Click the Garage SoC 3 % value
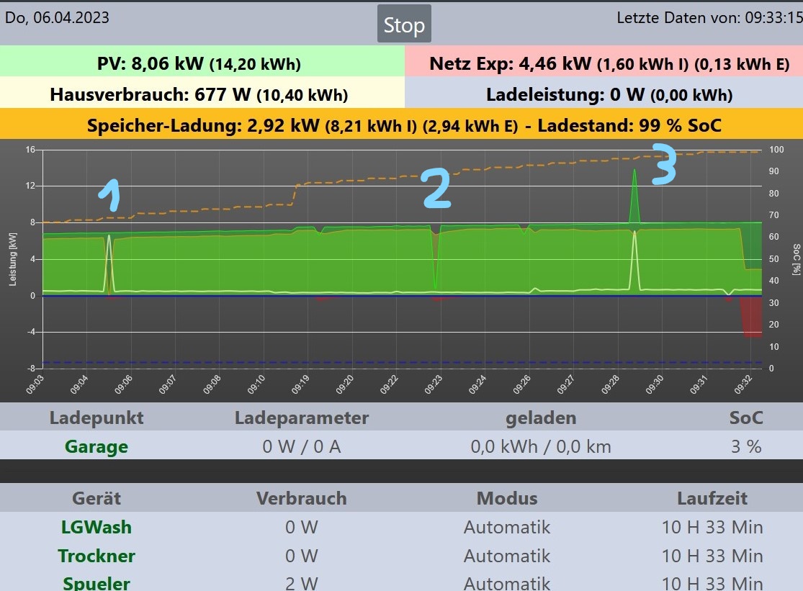803x591 pixels. coord(745,446)
